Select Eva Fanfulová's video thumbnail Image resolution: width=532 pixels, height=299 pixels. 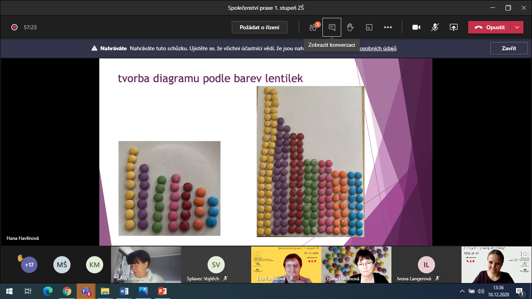[x=286, y=264]
